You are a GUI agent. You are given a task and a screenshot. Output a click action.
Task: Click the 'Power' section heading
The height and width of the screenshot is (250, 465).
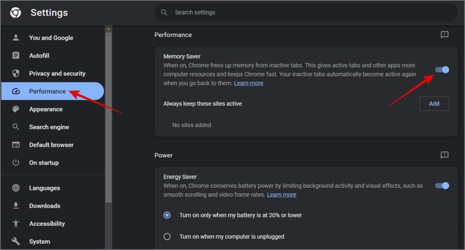(163, 155)
